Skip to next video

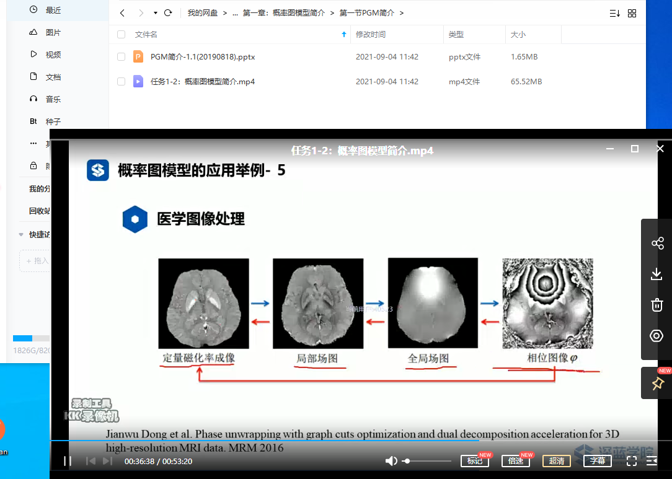coord(108,461)
